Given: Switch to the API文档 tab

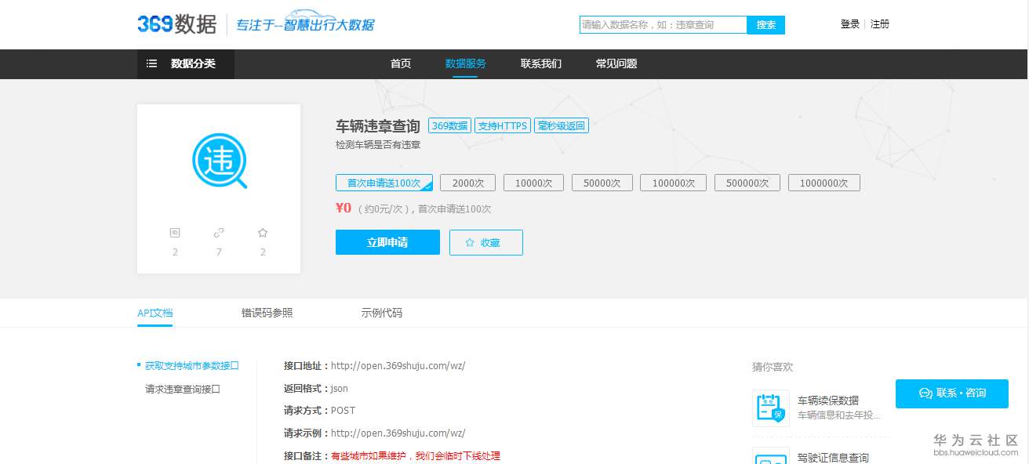Looking at the screenshot, I should (155, 313).
